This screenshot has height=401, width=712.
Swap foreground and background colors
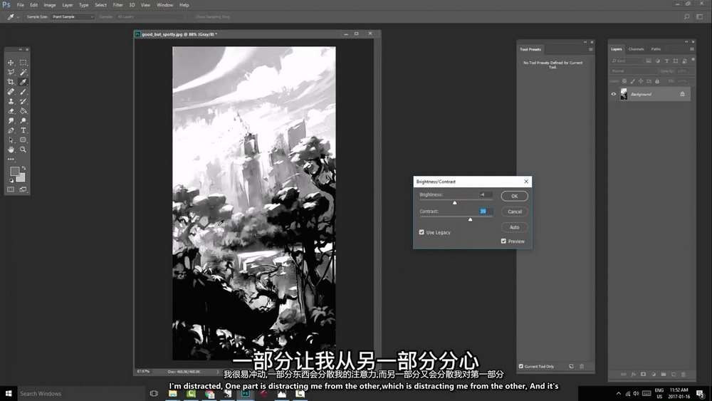click(x=24, y=168)
